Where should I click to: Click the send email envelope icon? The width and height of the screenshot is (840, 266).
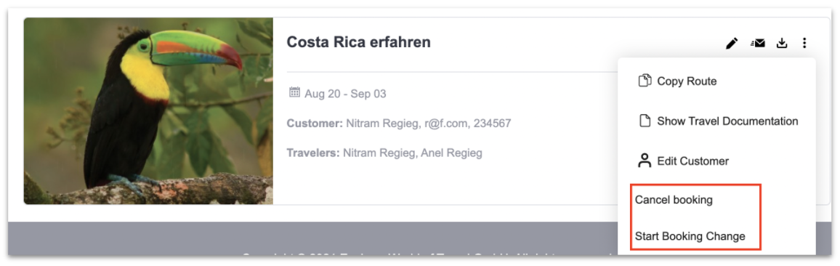(757, 44)
